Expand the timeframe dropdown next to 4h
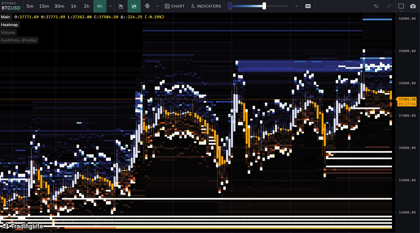420x233 pixels. pyautogui.click(x=110, y=6)
